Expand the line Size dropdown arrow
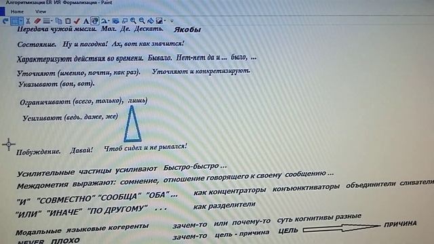 click(x=52, y=20)
